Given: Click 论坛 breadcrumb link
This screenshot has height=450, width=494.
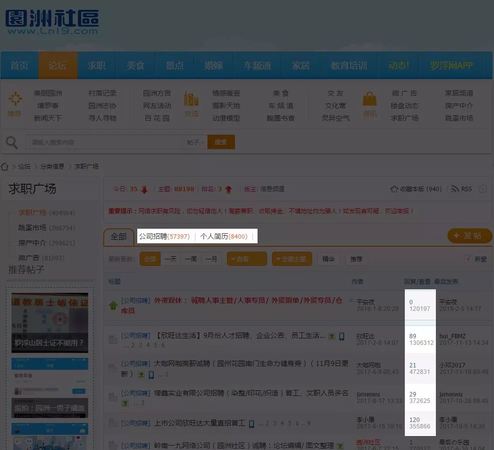Looking at the screenshot, I should click(24, 167).
